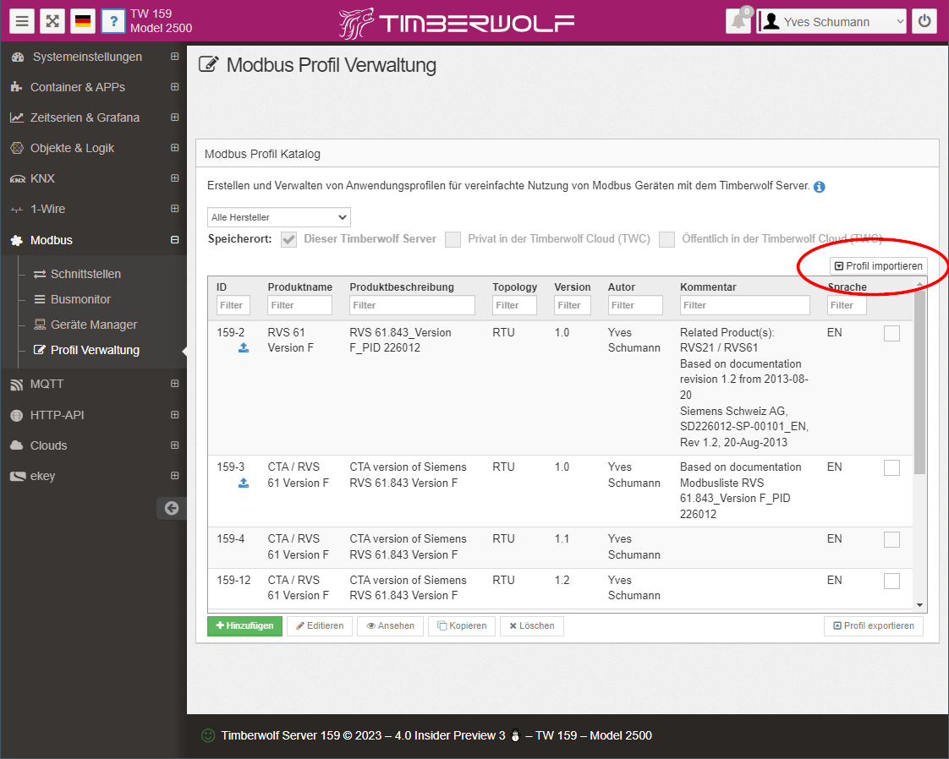Click the power logout icon

coord(924,22)
